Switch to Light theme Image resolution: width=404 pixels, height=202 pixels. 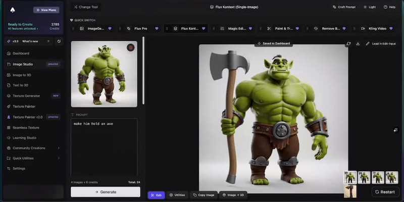point(369,7)
